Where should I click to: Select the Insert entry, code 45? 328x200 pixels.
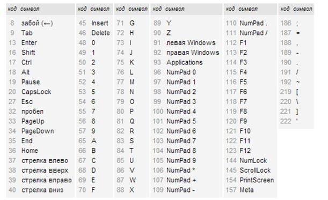pyautogui.click(x=93, y=23)
